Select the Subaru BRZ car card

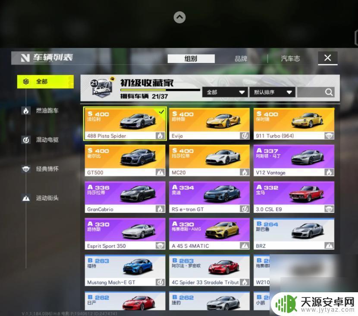point(294,234)
